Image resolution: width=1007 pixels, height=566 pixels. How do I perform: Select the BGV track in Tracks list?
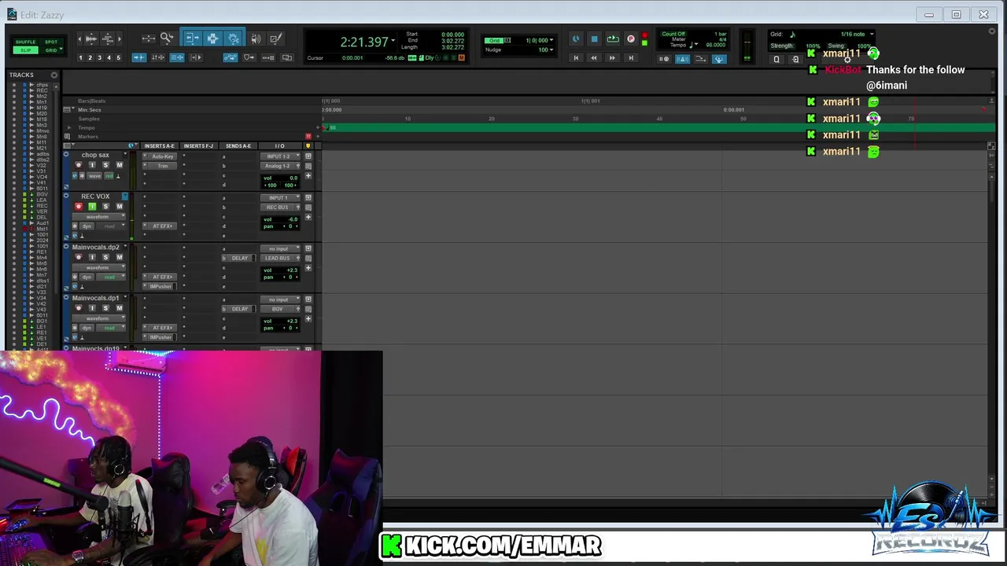click(x=42, y=194)
